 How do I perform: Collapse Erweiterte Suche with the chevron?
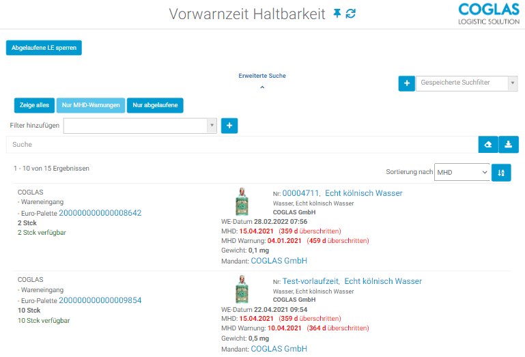point(262,87)
